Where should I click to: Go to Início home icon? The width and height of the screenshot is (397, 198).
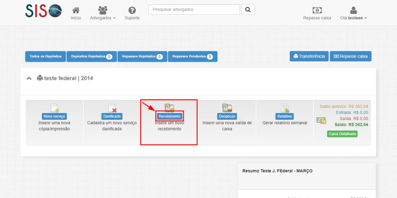[x=76, y=10]
